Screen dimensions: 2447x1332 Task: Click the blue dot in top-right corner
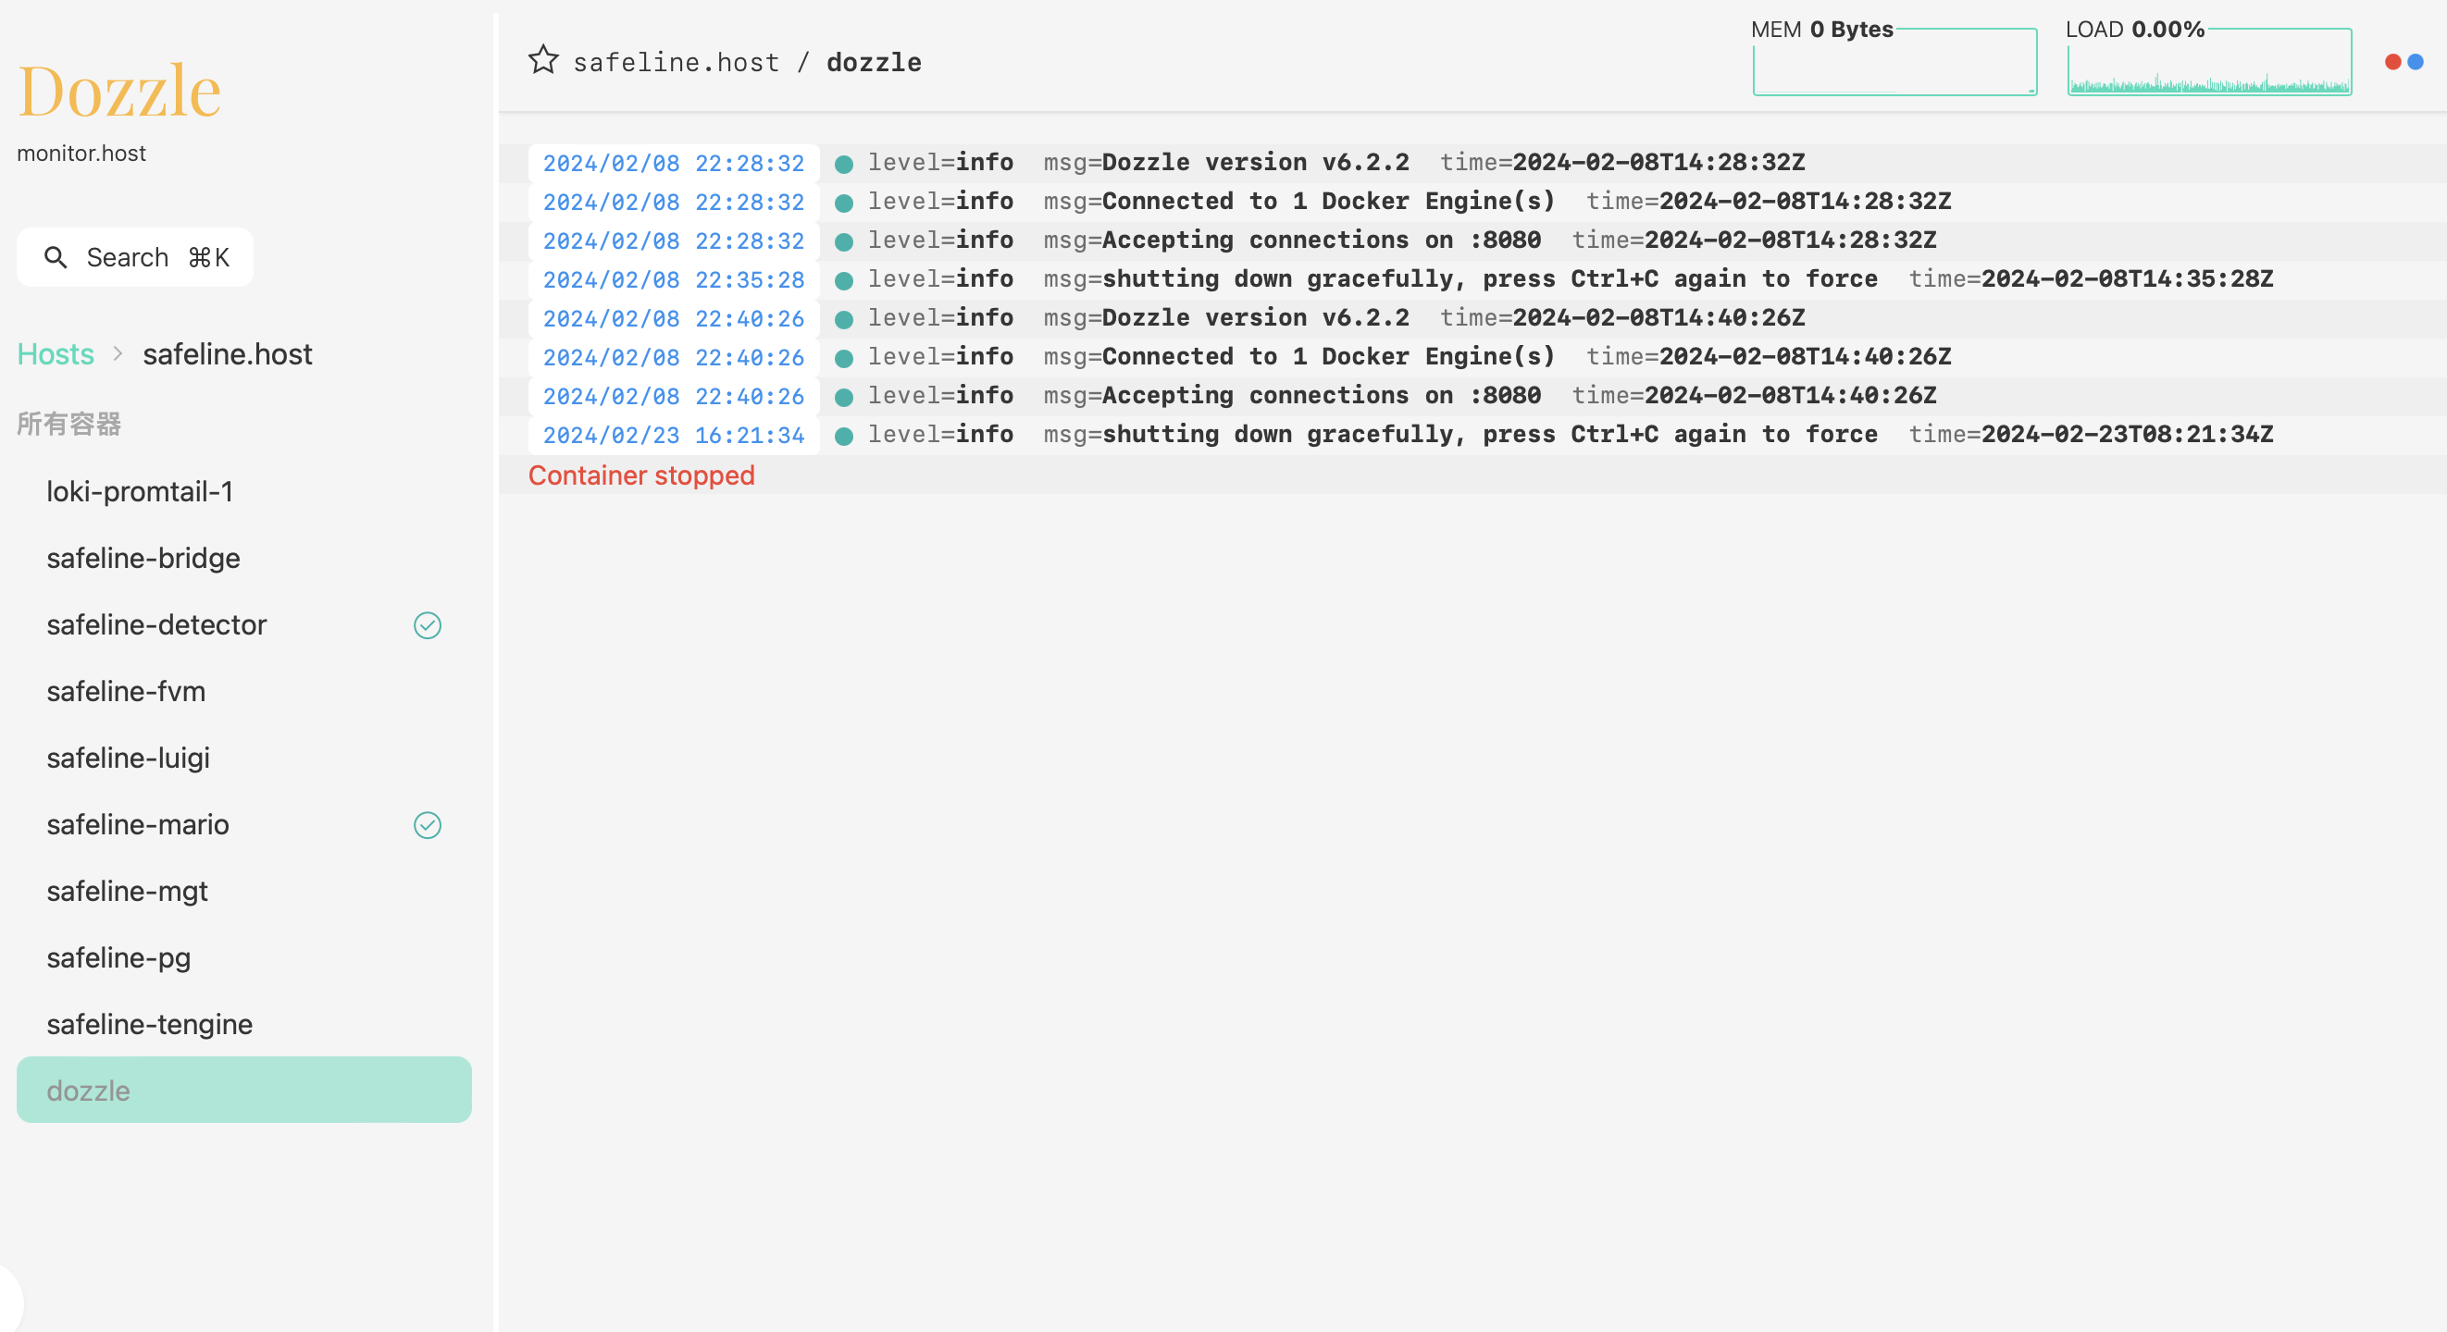2415,62
